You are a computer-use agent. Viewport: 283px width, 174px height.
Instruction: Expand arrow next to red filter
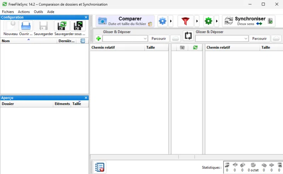[x=197, y=21]
